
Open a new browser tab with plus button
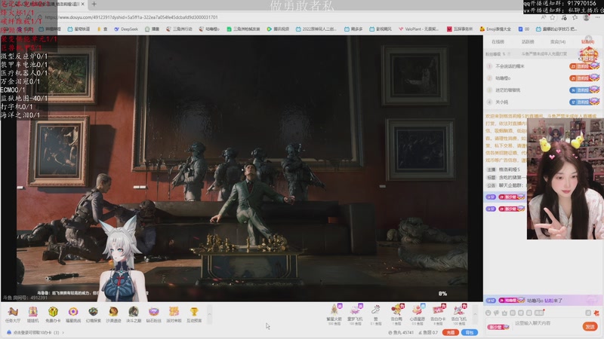94,5
